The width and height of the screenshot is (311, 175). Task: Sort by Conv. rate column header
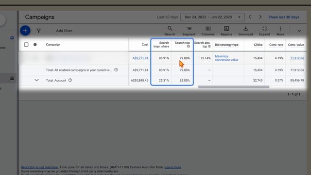point(276,45)
